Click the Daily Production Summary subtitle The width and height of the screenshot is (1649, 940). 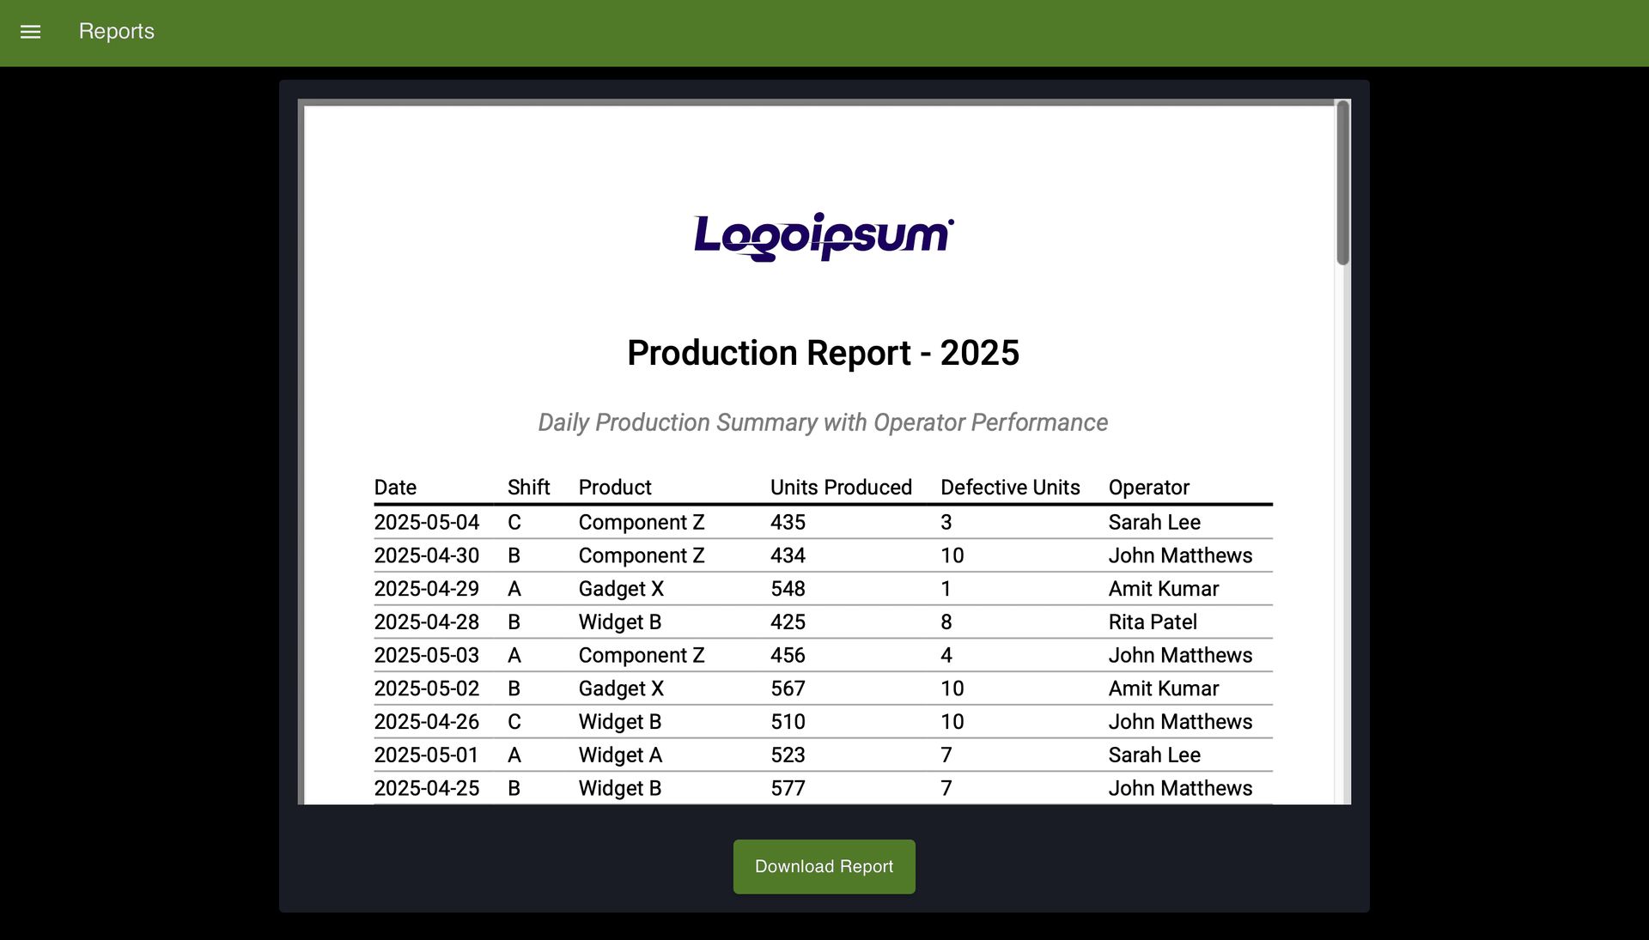pyautogui.click(x=822, y=421)
